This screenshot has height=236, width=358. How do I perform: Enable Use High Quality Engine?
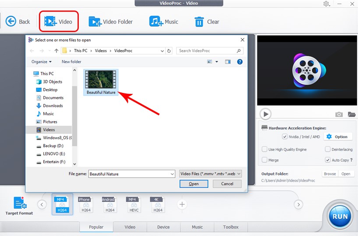(x=264, y=149)
